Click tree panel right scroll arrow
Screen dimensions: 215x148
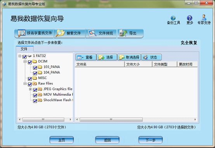[70, 119]
